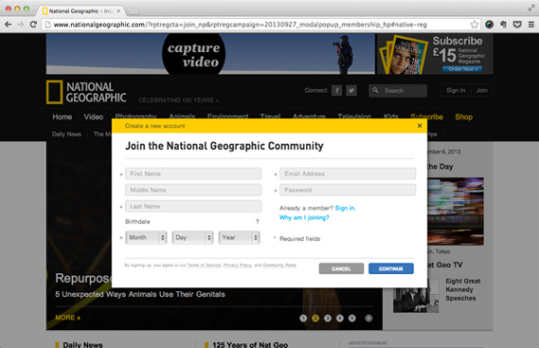
Task: Focus the Email Address field
Action: coord(348,174)
